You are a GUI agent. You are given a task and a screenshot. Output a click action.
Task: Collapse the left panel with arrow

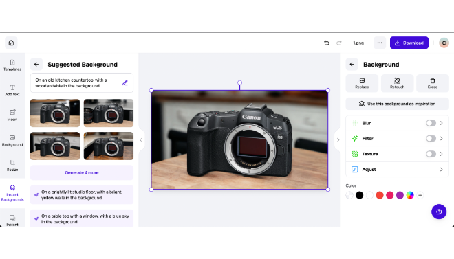tap(141, 140)
